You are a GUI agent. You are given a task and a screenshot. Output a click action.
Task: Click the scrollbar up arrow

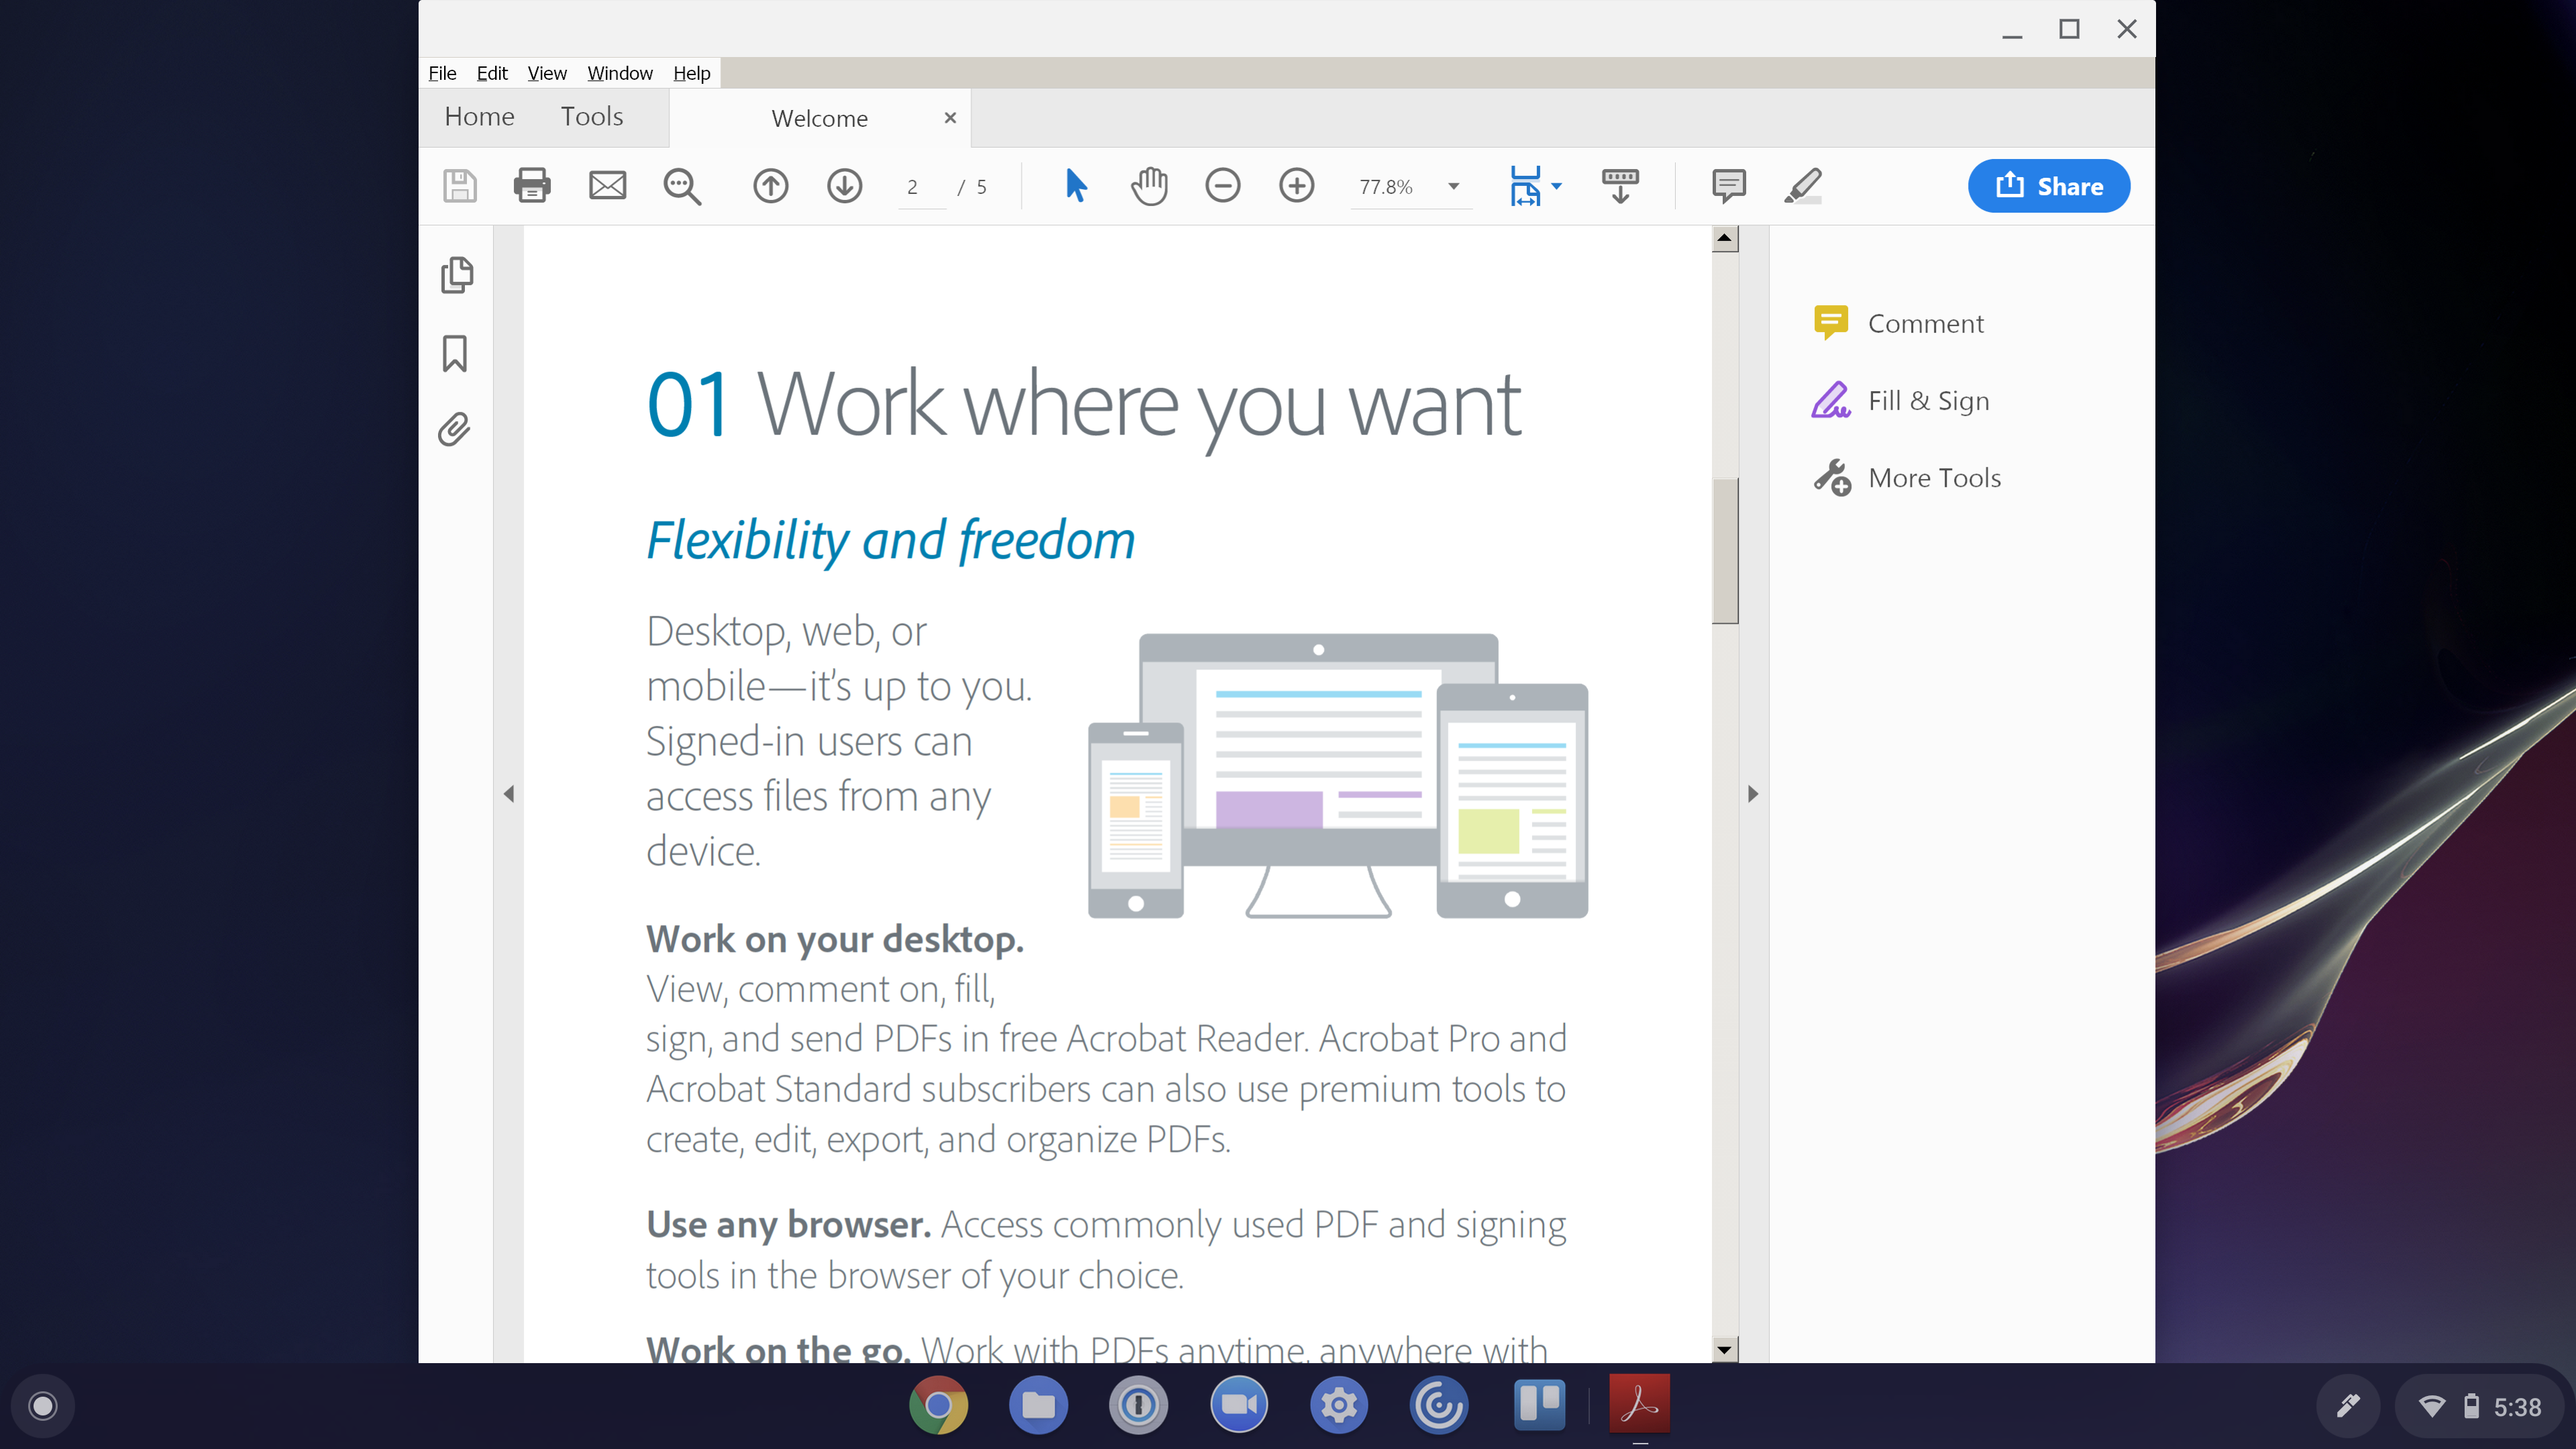click(1725, 238)
